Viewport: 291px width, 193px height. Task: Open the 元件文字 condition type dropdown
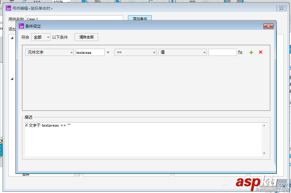pyautogui.click(x=49, y=52)
